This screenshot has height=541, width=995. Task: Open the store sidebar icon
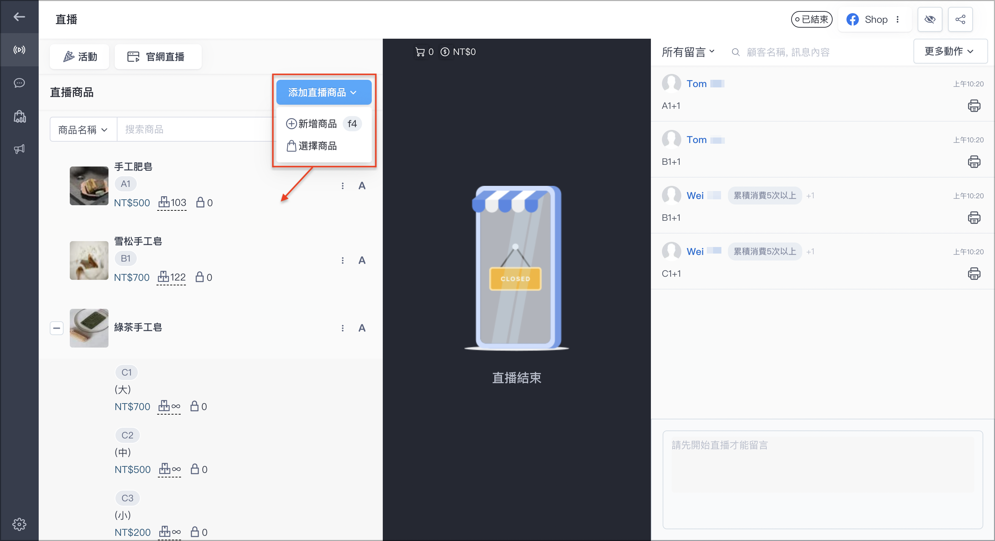pos(19,116)
